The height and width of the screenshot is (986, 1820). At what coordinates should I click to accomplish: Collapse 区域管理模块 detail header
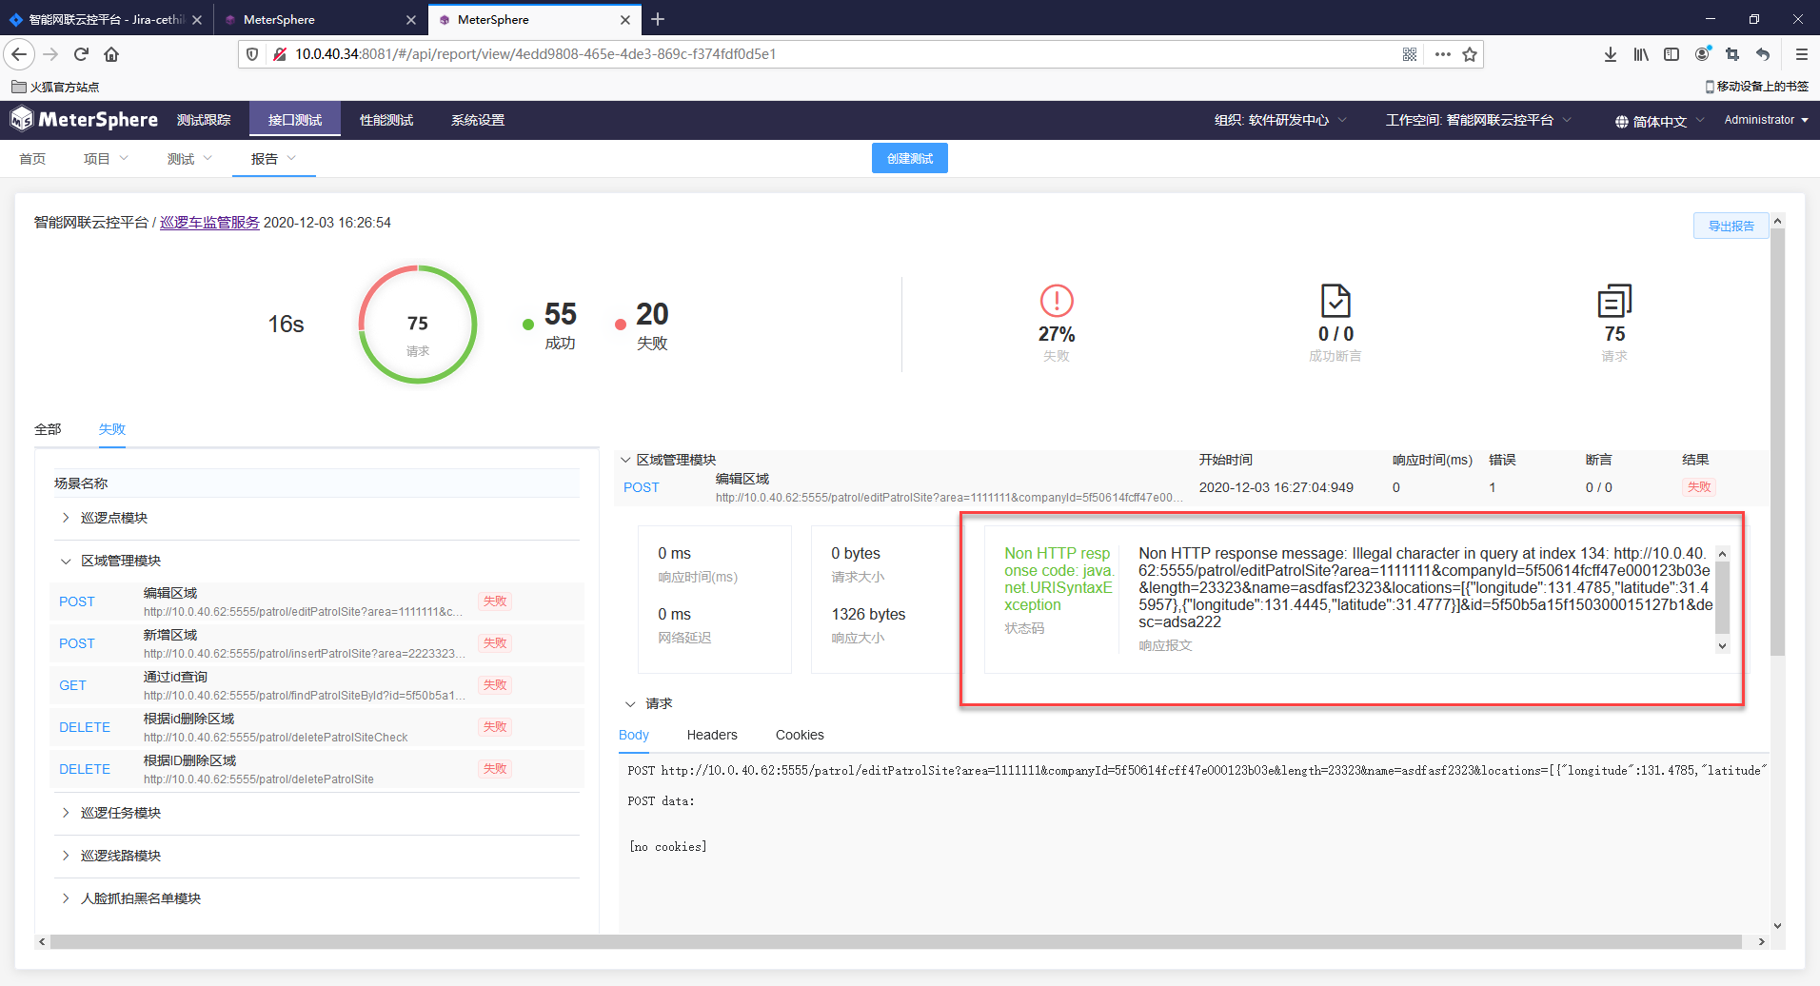[625, 460]
